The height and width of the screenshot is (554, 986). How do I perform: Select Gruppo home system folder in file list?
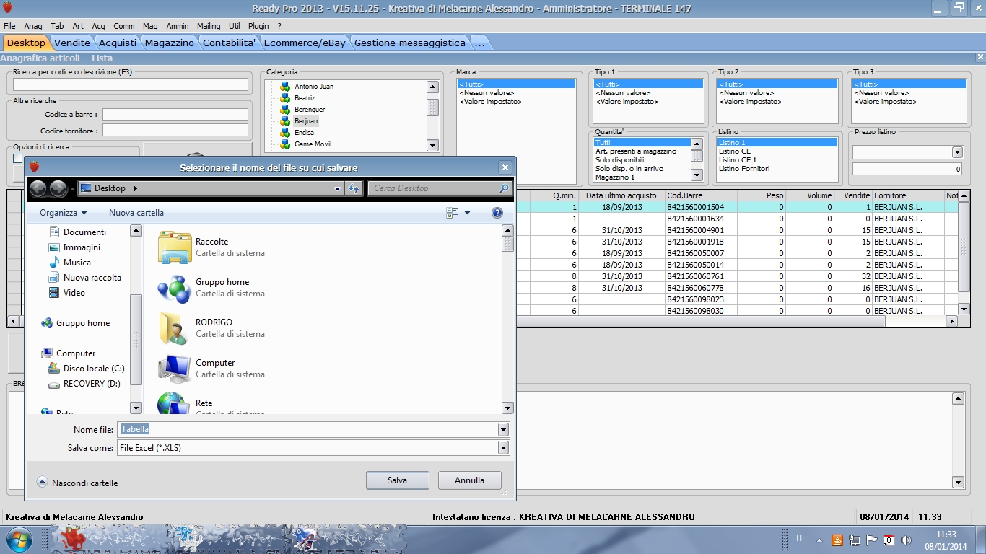(211, 287)
